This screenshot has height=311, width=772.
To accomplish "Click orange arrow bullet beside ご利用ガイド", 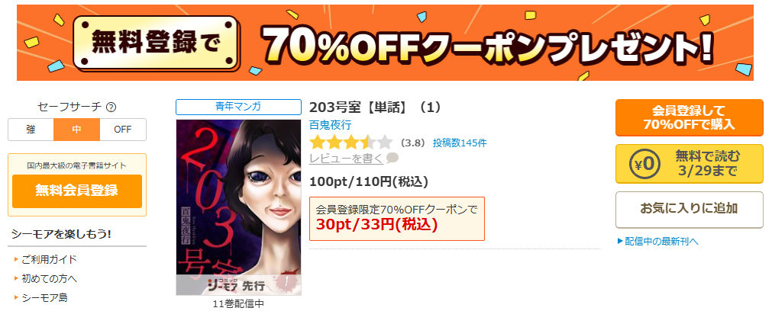I will point(17,259).
